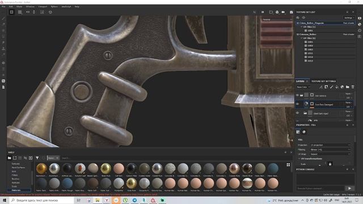Image resolution: width=363 pixels, height=204 pixels.
Task: Open display settings icon on right sidebar
Action: pyautogui.click(x=360, y=18)
